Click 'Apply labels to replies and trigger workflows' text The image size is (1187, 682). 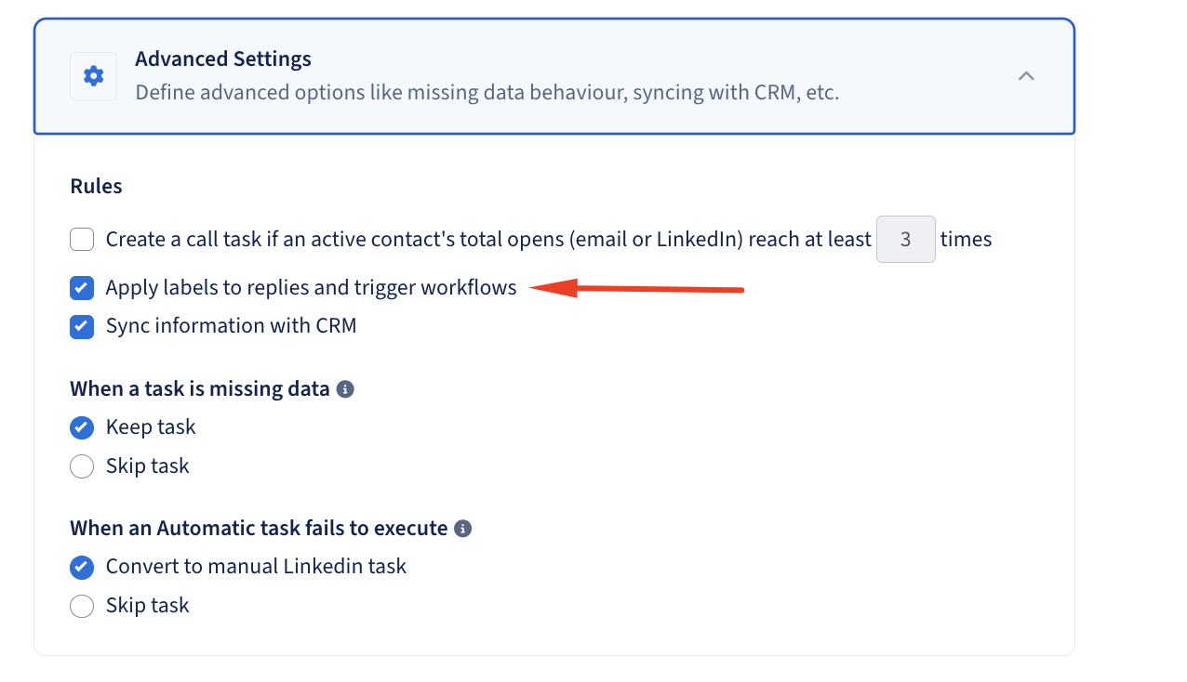point(312,288)
